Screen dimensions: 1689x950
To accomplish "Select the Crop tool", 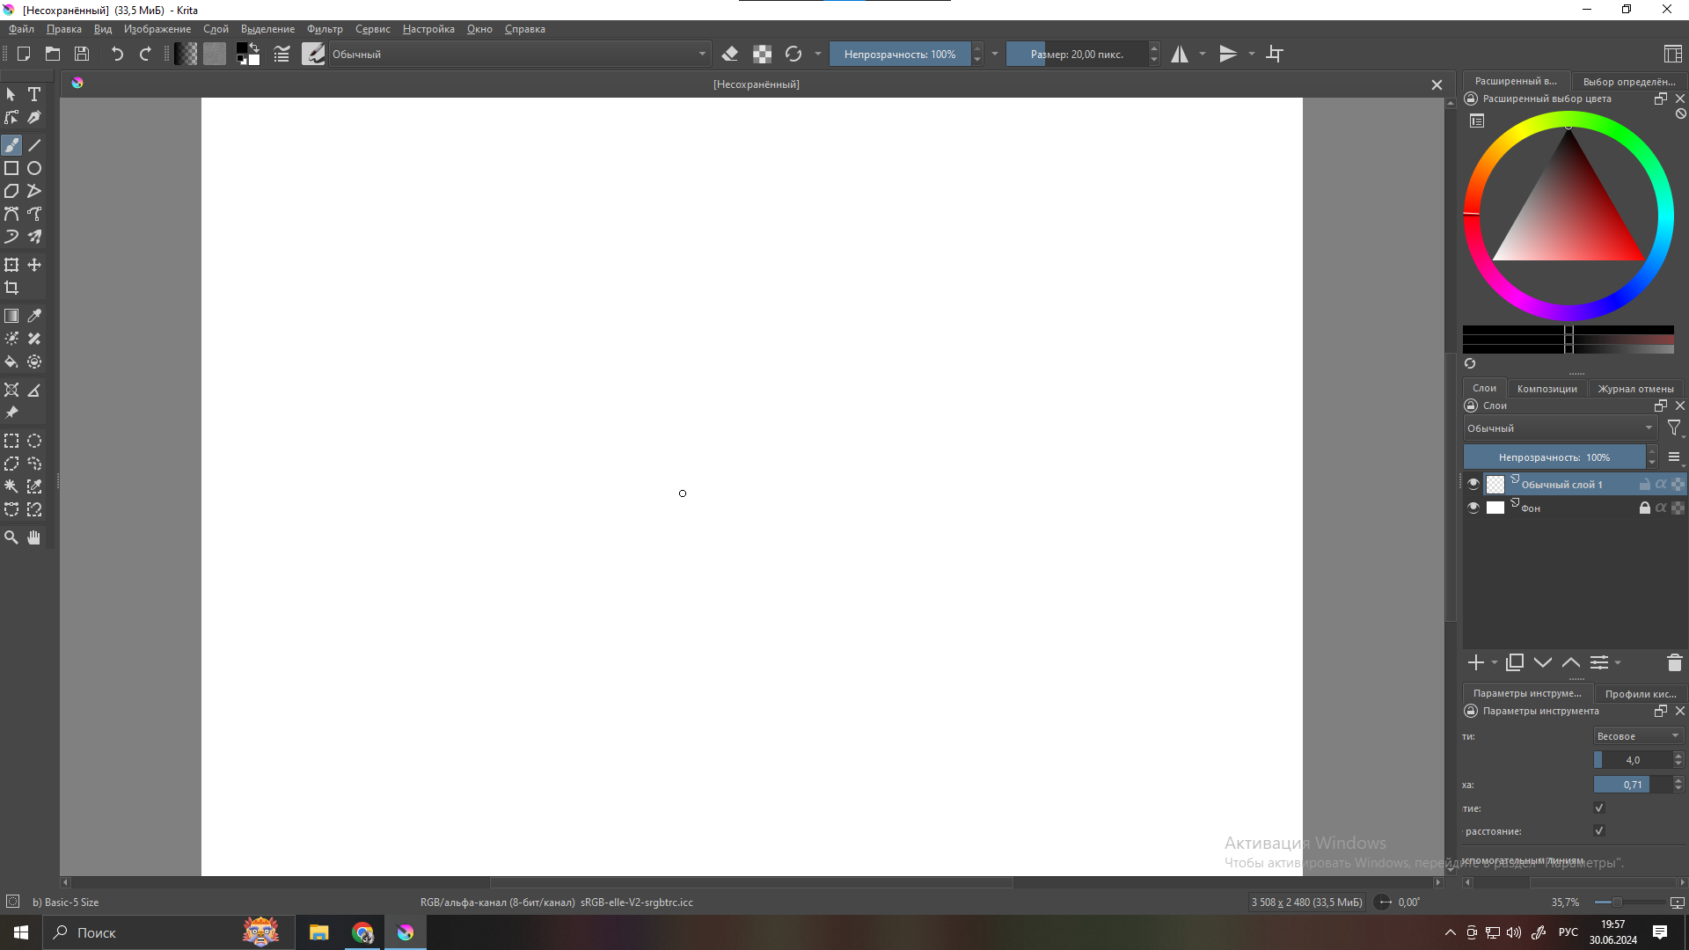I will 11,289.
